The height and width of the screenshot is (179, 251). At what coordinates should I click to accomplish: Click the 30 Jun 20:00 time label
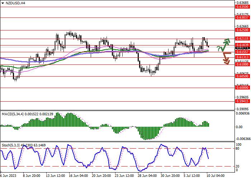point(170,176)
